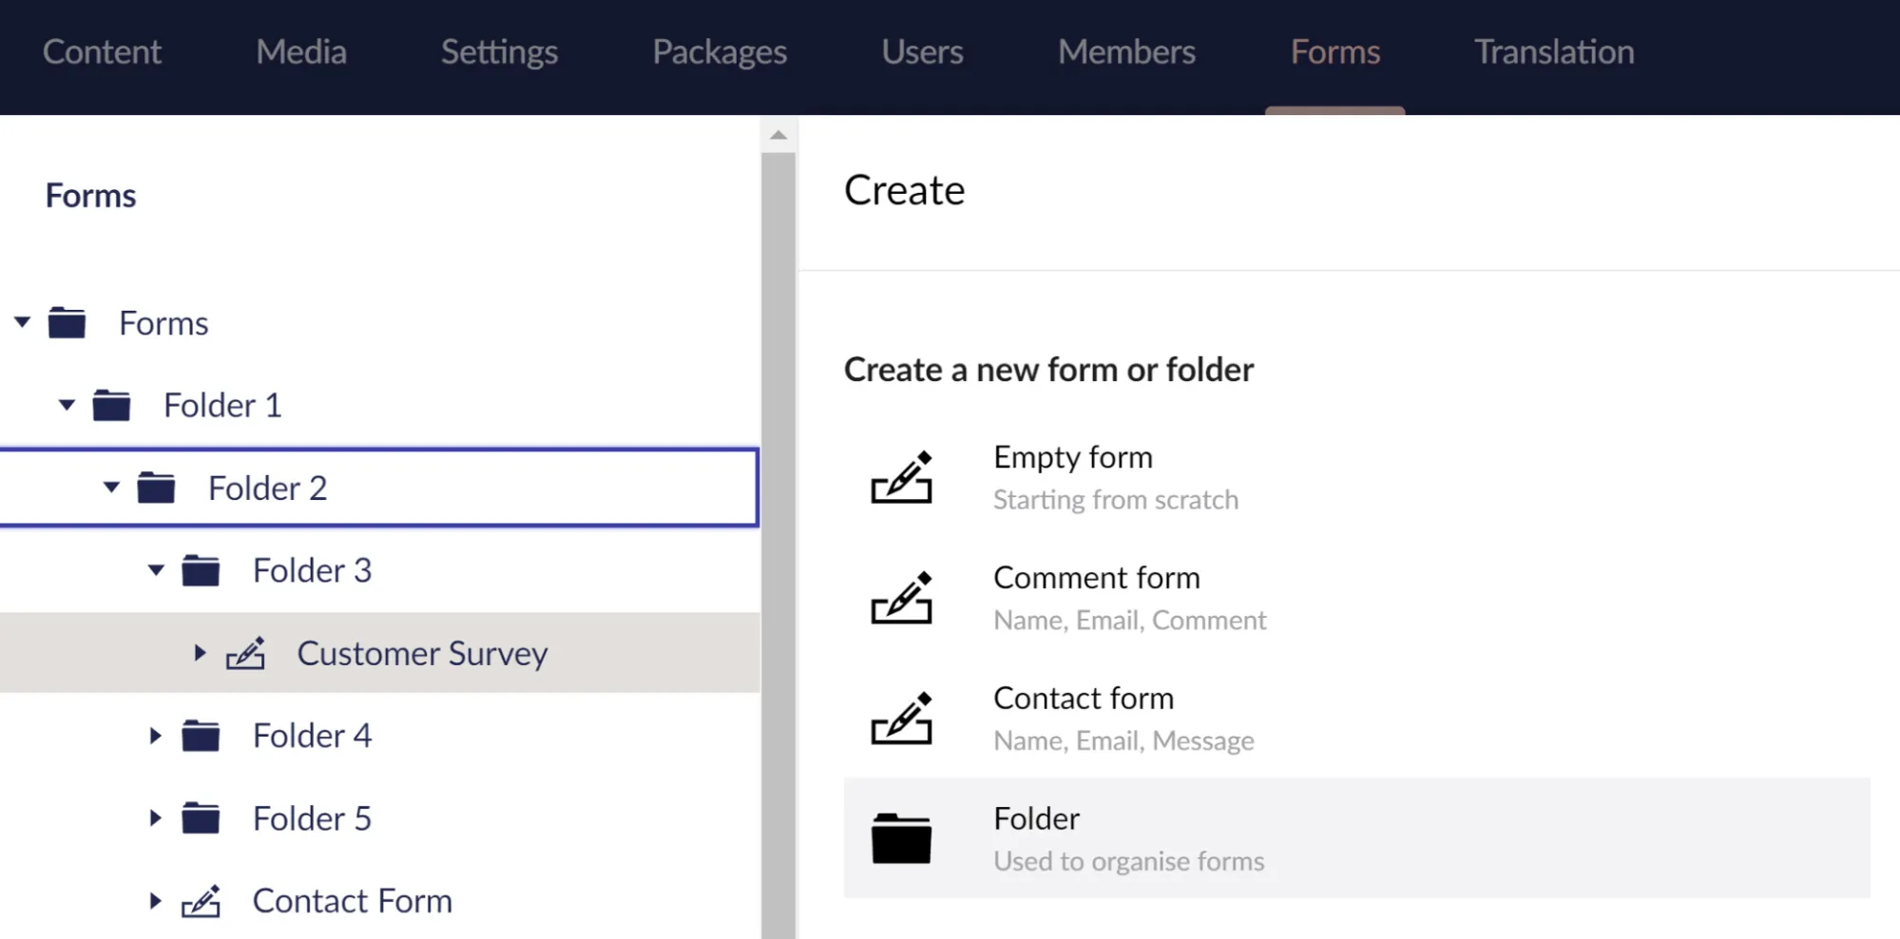Collapse the Folder 1 tree node

[x=66, y=405]
